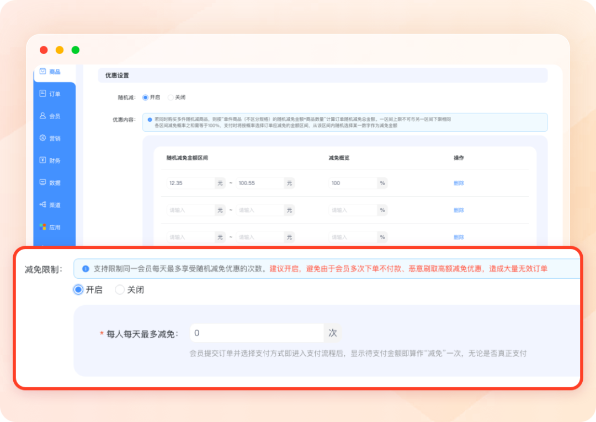Switch to 数据 in the sidebar
Viewport: 596px width, 422px height.
point(50,182)
